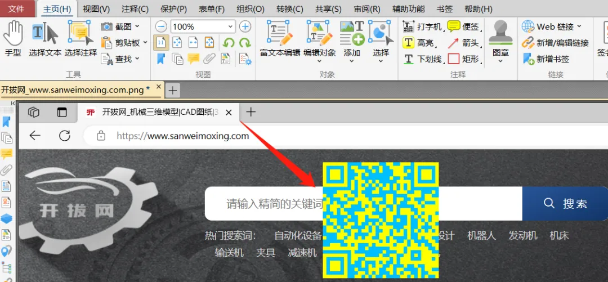Screen dimensions: 608x282
Task: Expand the arrow under 图章
Action: pos(500,61)
